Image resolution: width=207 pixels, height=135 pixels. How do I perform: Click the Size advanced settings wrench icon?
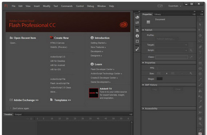coord(191,73)
